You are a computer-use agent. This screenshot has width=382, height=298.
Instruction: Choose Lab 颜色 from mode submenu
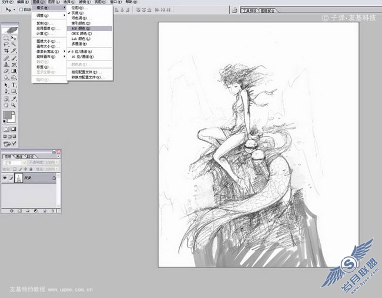pyautogui.click(x=89, y=39)
